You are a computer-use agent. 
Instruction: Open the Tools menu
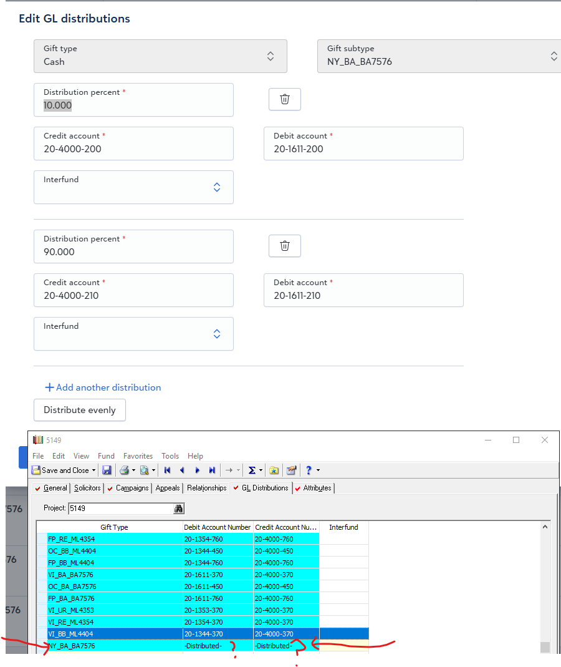pos(170,456)
